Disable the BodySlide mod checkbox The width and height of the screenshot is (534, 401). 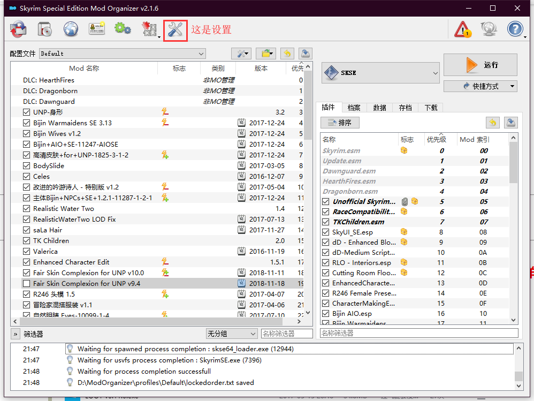25,165
